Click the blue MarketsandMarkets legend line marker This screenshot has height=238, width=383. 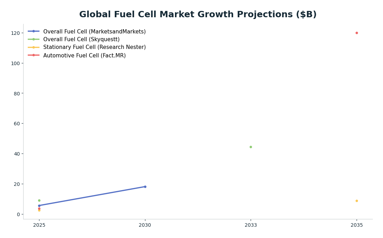tap(34, 31)
